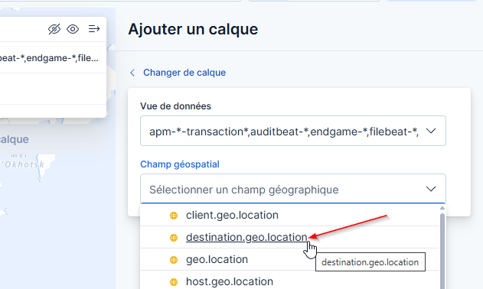Hide all layers using crossed-eye icon

pyautogui.click(x=54, y=29)
